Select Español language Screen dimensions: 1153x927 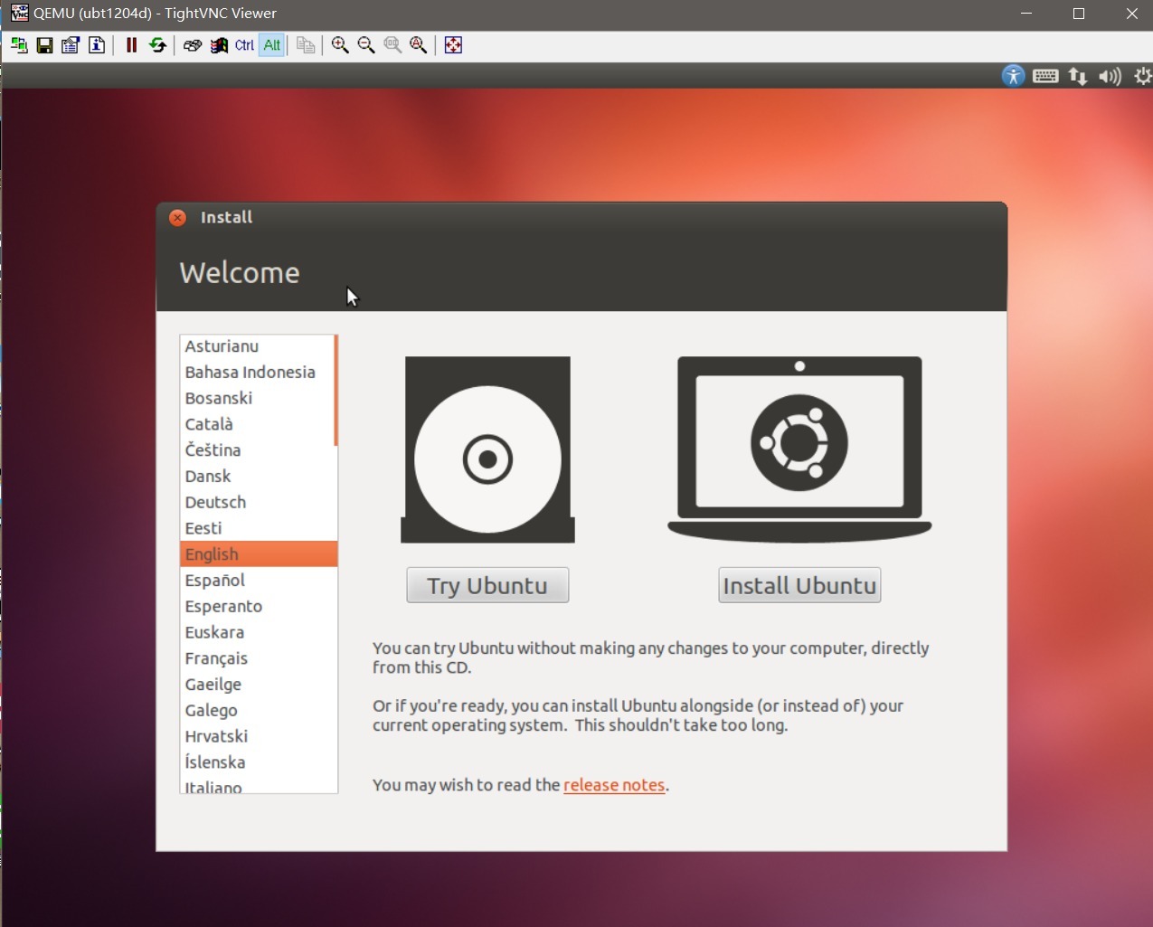click(258, 581)
